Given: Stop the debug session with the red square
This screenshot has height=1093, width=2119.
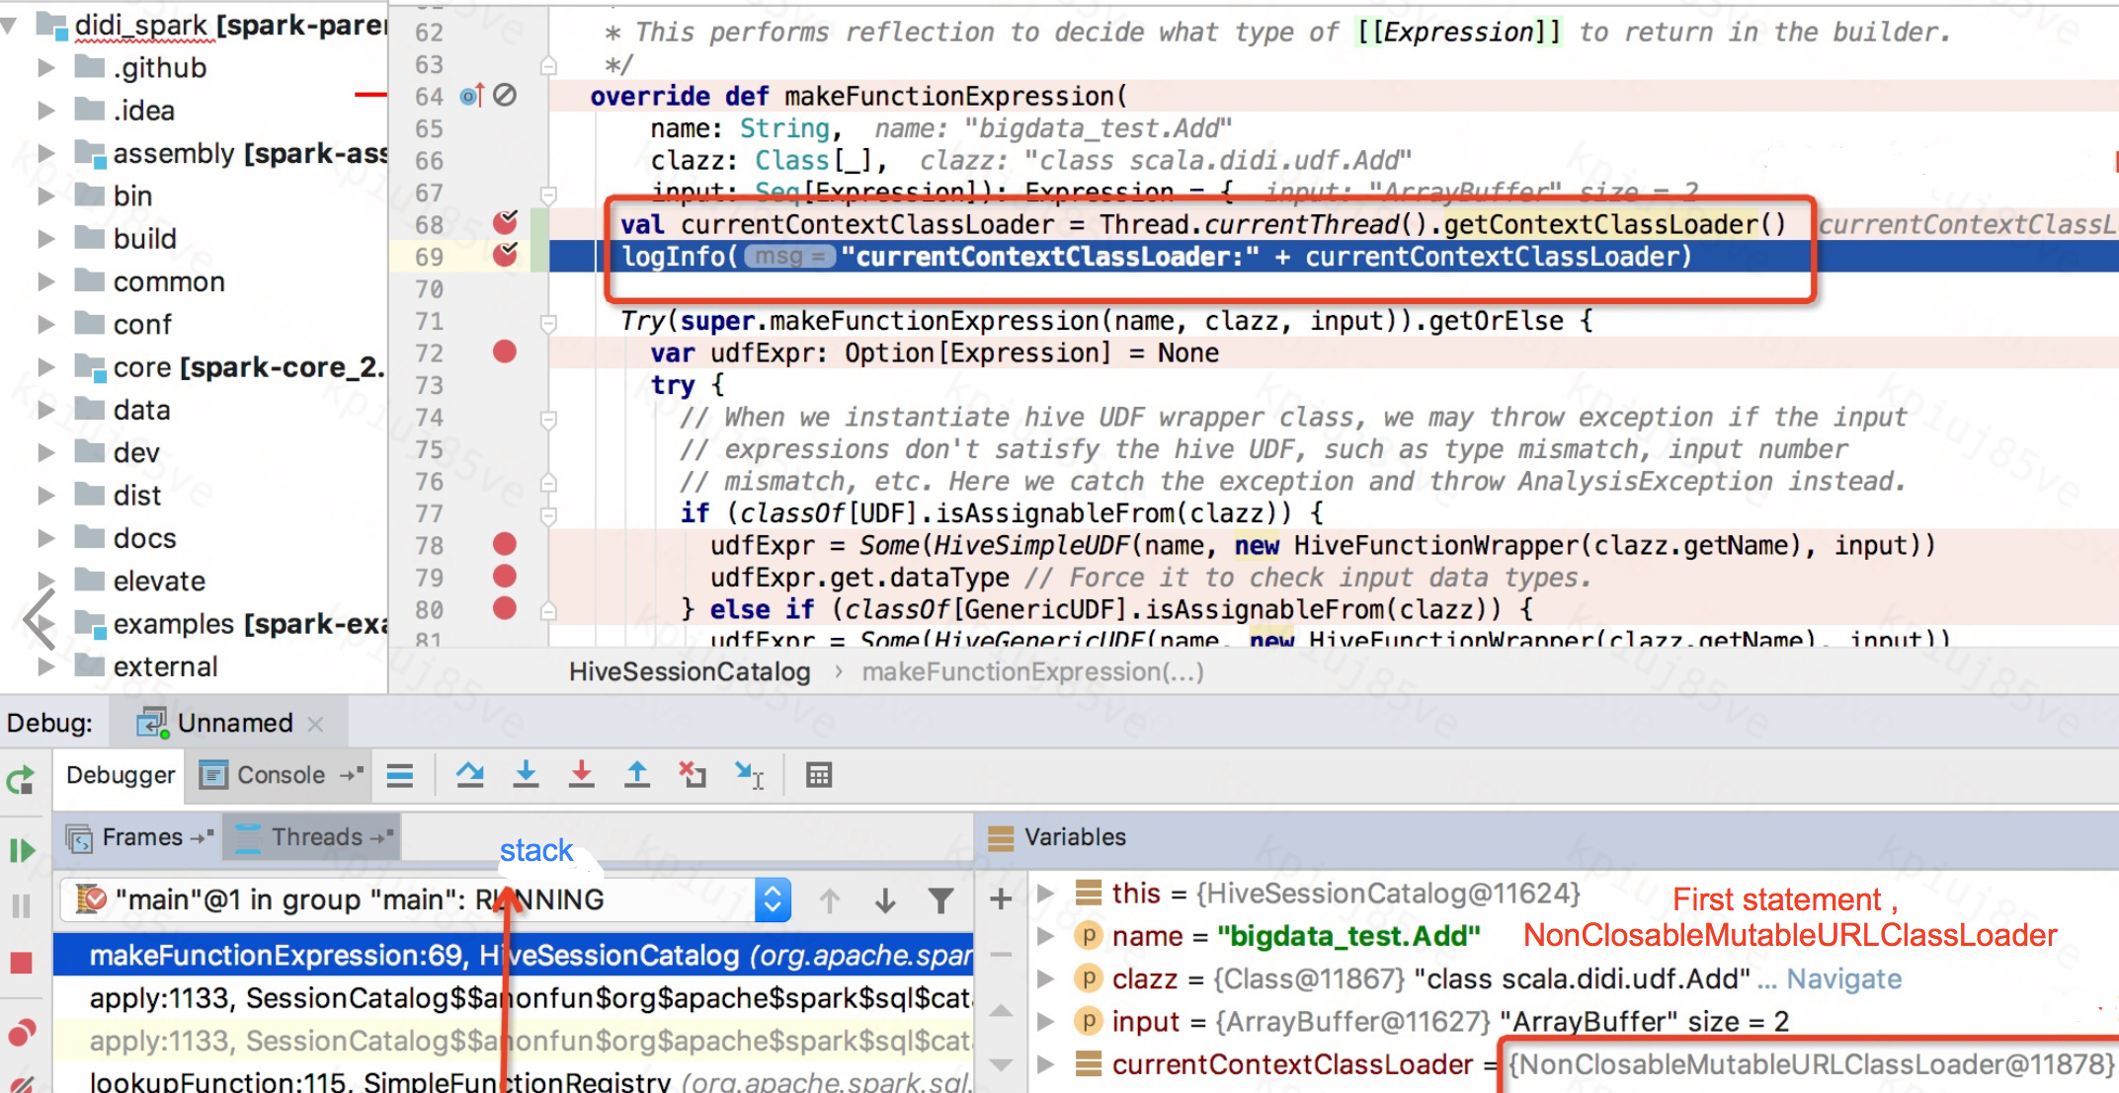Looking at the screenshot, I should (21, 962).
